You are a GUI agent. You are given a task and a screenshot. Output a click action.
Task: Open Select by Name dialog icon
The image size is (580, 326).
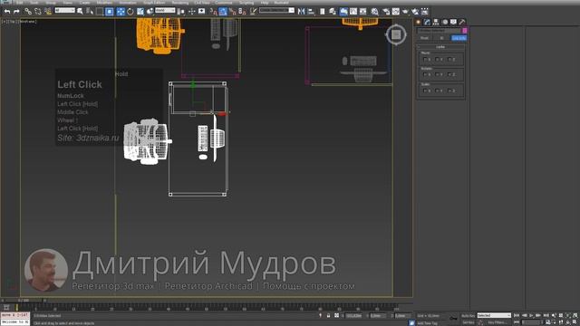click(90, 12)
